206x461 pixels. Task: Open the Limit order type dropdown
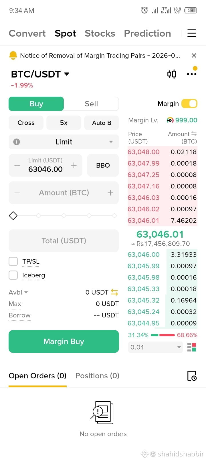[x=64, y=142]
